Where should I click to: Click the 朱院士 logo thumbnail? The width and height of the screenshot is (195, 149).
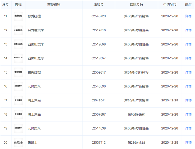tap(18, 142)
